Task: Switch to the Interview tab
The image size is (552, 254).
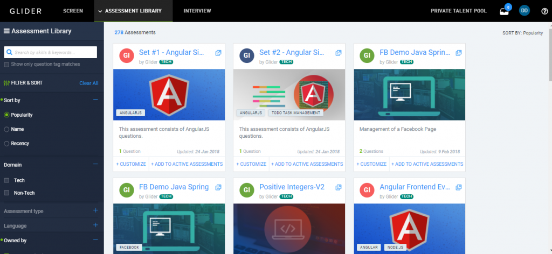Action: pos(197,11)
